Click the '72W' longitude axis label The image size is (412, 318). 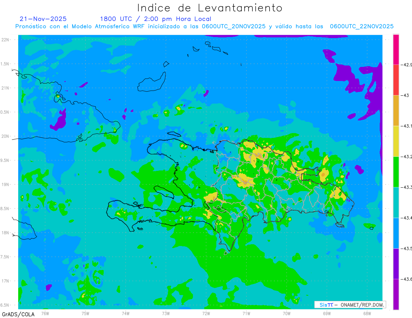tap(206, 313)
